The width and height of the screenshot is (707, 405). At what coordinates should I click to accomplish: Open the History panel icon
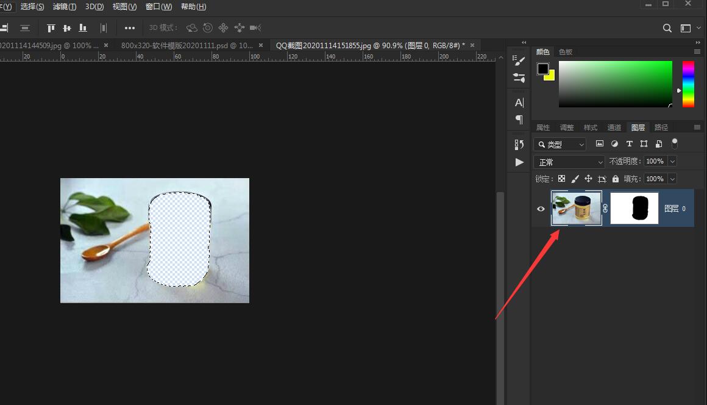[519, 145]
